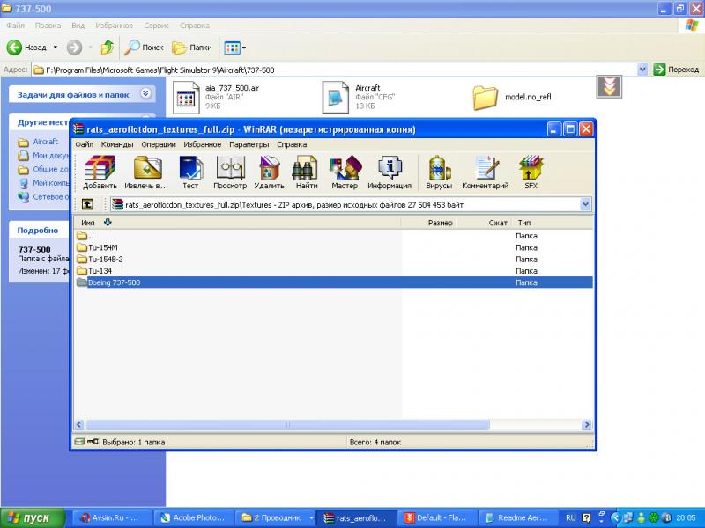705x528 pixels.
Task: Click the Start (пуск) button
Action: point(33,517)
